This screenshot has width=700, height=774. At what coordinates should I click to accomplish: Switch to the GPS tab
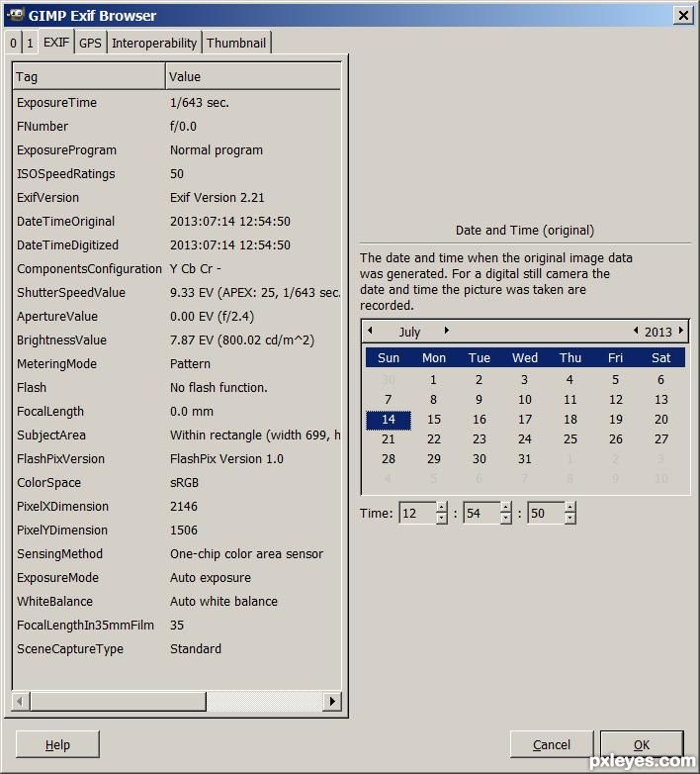click(x=90, y=43)
